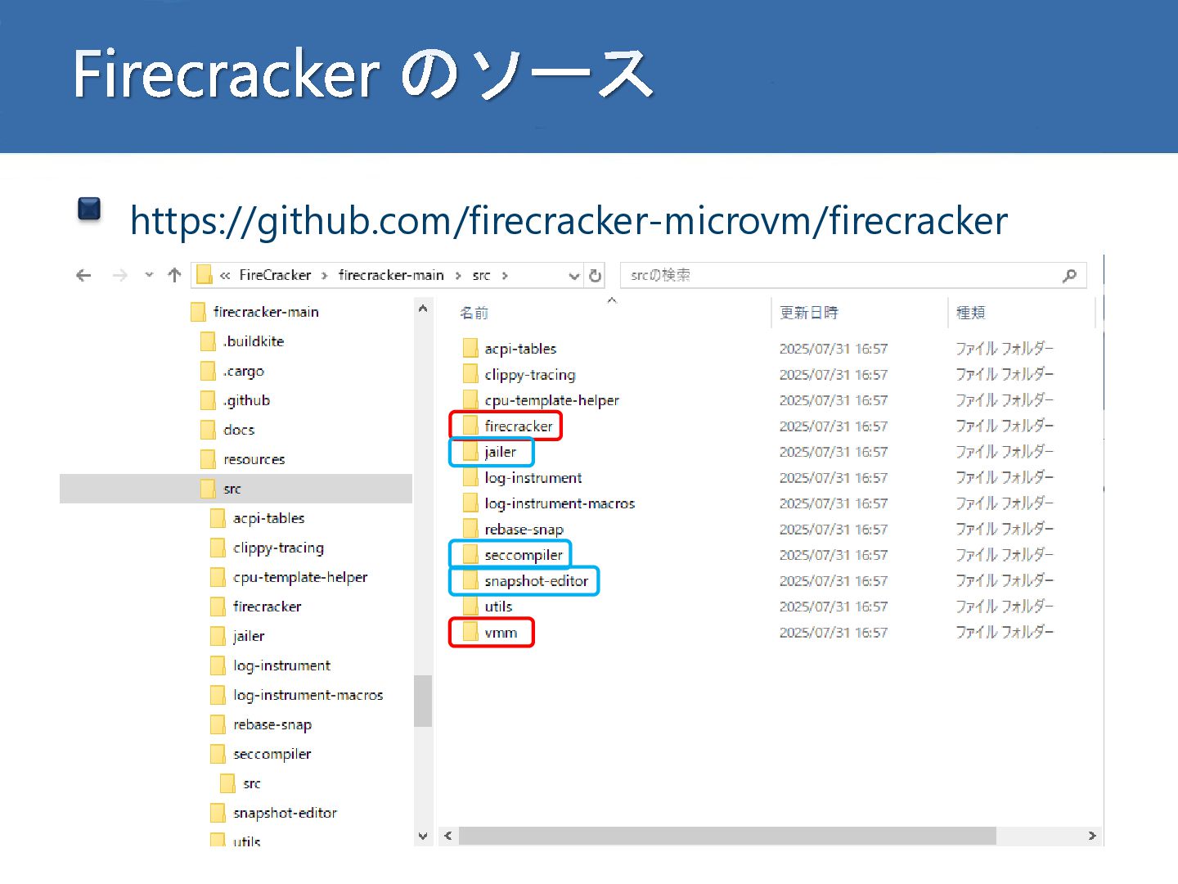Show hidden breadcrumb path via double chevron
Image resolution: width=1178 pixels, height=884 pixels.
pos(225,276)
